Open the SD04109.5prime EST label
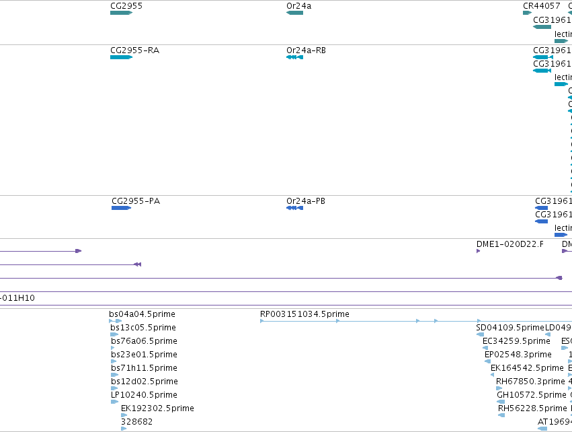This screenshot has height=432, width=572. 510,328
